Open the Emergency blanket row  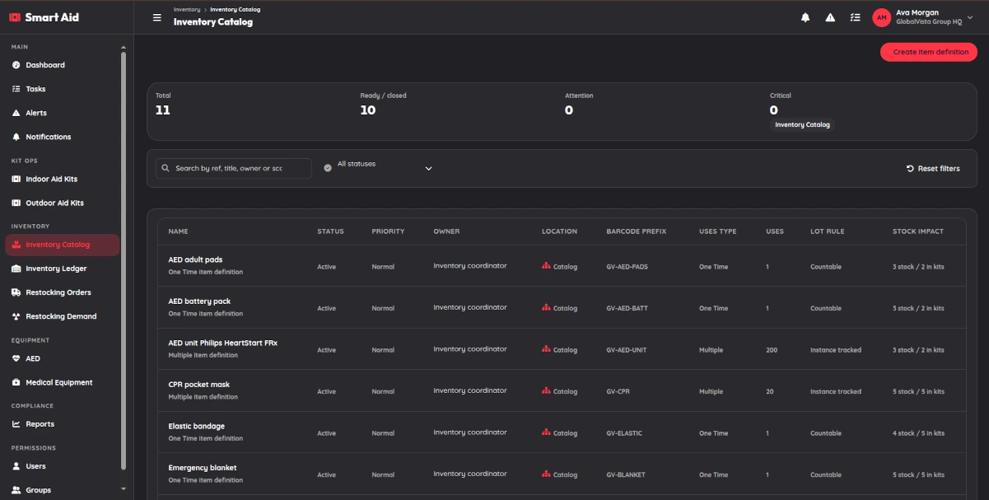point(562,474)
